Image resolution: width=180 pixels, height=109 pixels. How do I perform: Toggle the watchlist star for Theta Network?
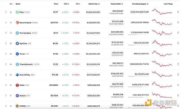coord(6,64)
